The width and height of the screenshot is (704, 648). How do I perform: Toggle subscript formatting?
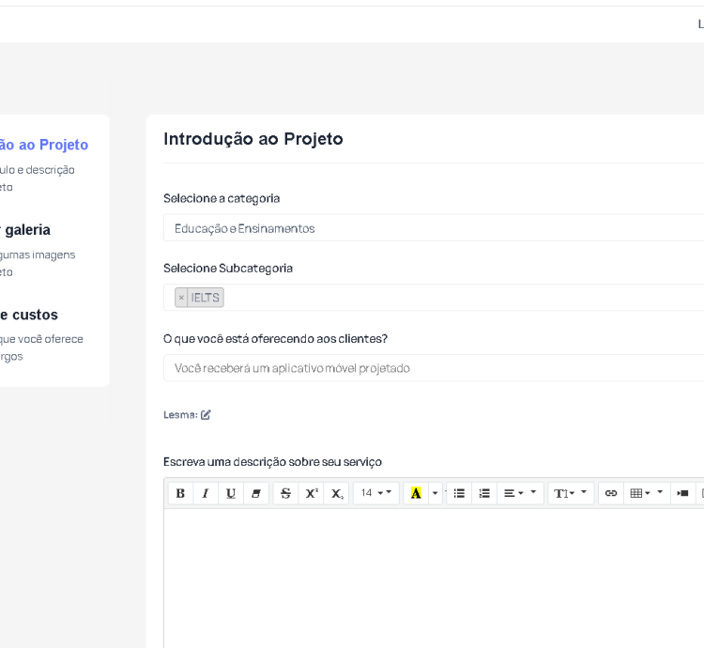point(337,493)
